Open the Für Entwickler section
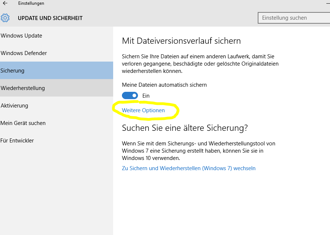Viewport: 330px width, 235px height. 57,140
